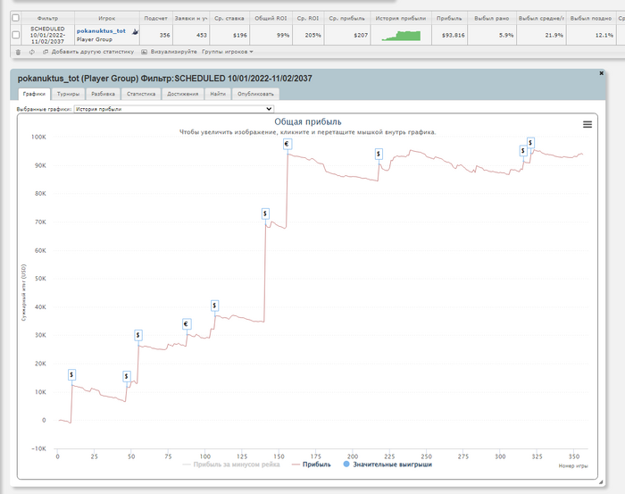
Task: Click the euro win marker near 30K profit
Action: [x=186, y=324]
